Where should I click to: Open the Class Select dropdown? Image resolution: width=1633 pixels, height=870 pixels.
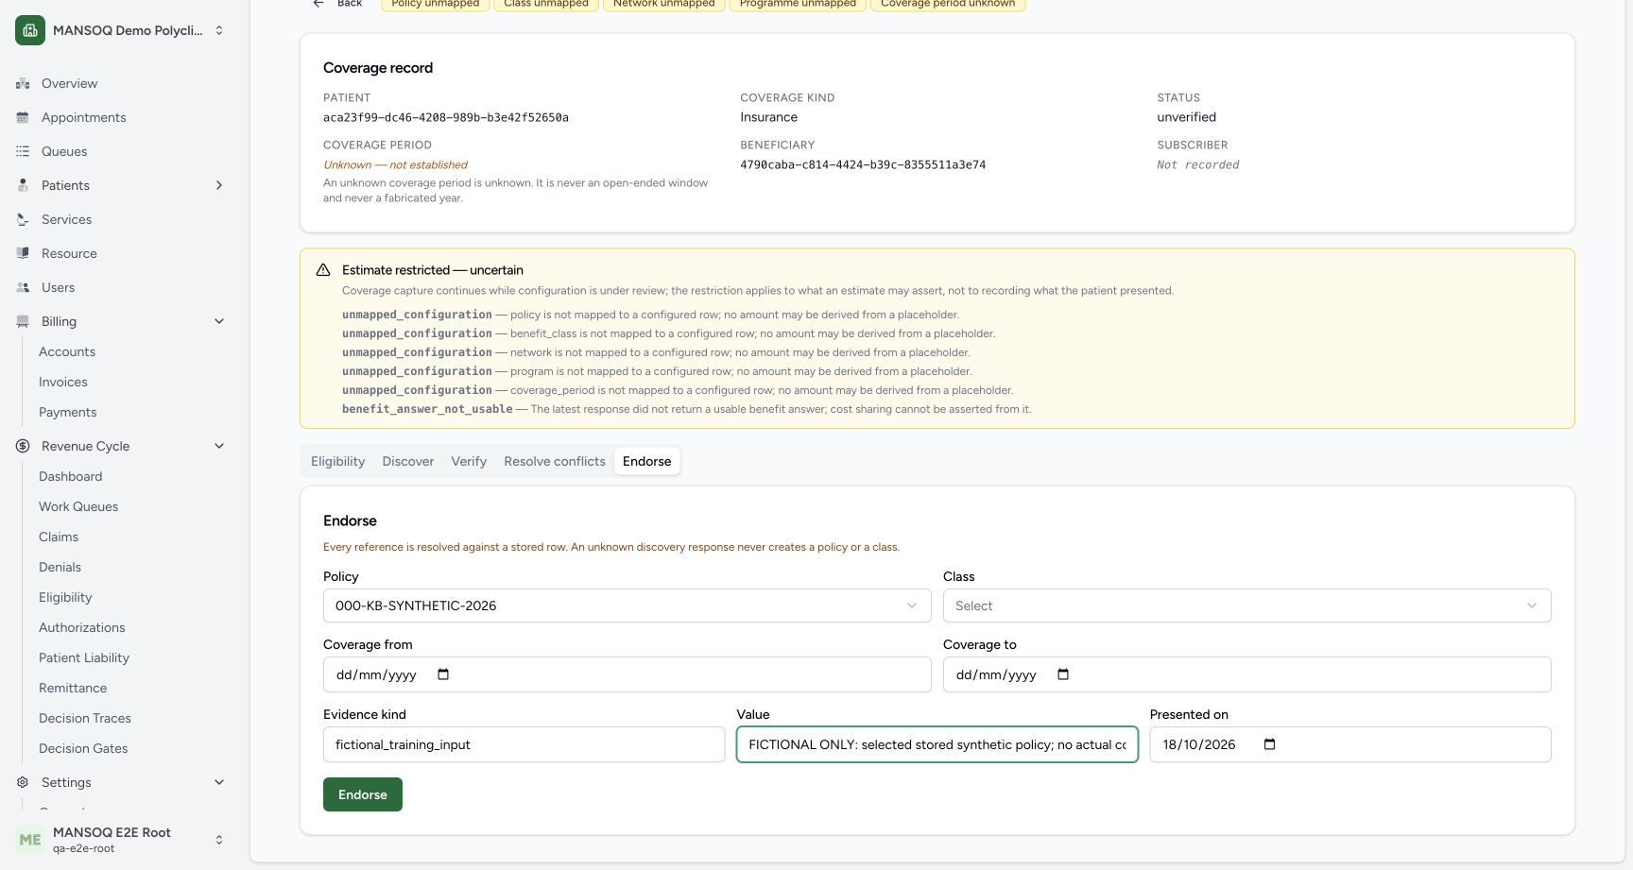pos(1246,606)
